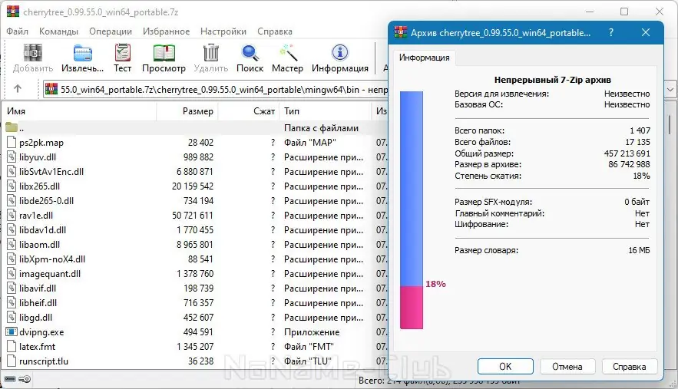The width and height of the screenshot is (678, 389).
Task: Open the Операции menu
Action: pos(111,31)
